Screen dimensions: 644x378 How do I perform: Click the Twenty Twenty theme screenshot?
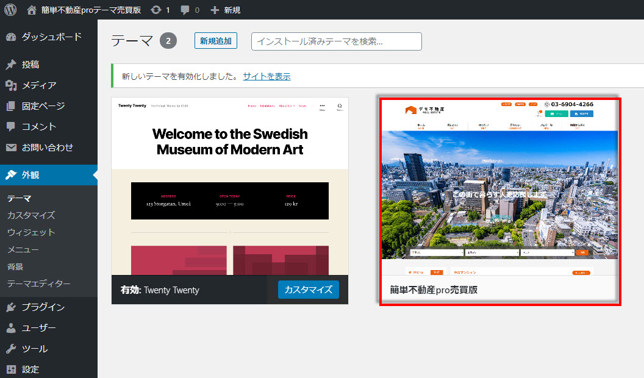[230, 186]
